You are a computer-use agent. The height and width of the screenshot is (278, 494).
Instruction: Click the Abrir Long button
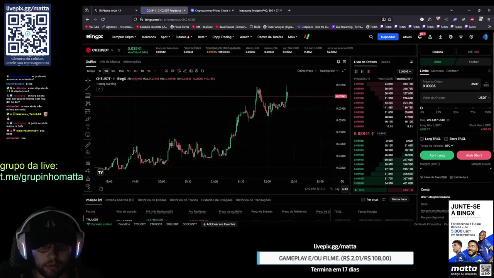(x=437, y=155)
